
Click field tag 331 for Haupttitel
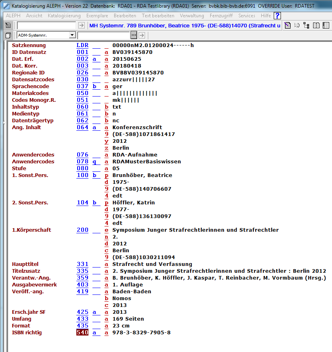click(x=82, y=264)
